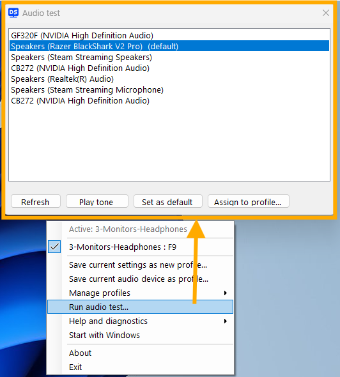Click Run audio test menu item
340x377 pixels.
point(140,307)
